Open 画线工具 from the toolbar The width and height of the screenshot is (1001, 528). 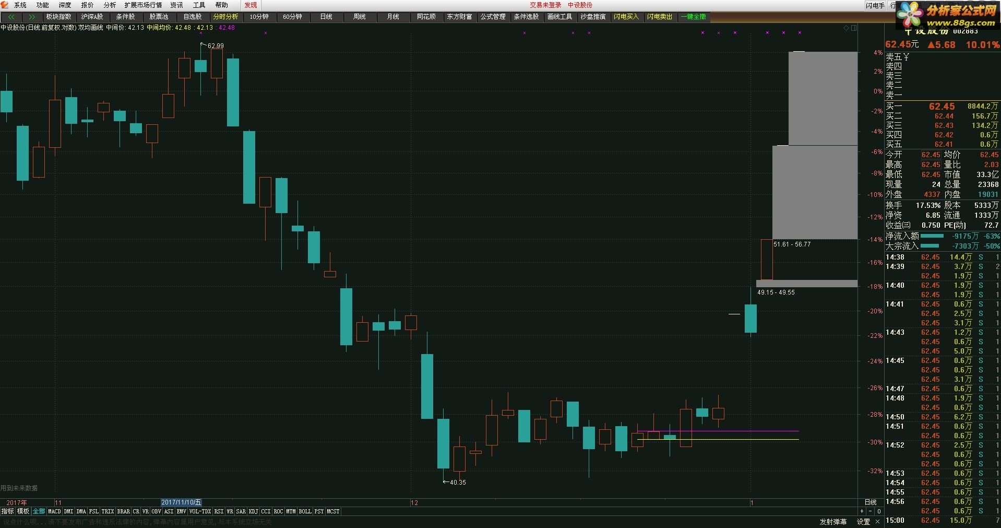pos(559,17)
